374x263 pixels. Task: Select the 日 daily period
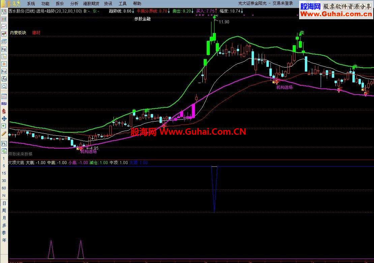(4, 203)
